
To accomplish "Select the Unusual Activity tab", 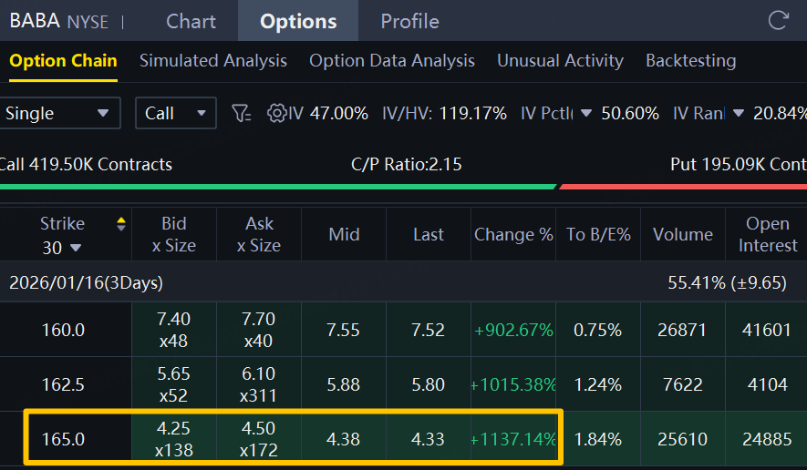I will pyautogui.click(x=560, y=61).
